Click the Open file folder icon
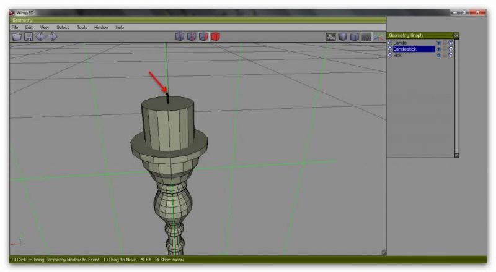496x272 pixels. (x=17, y=37)
